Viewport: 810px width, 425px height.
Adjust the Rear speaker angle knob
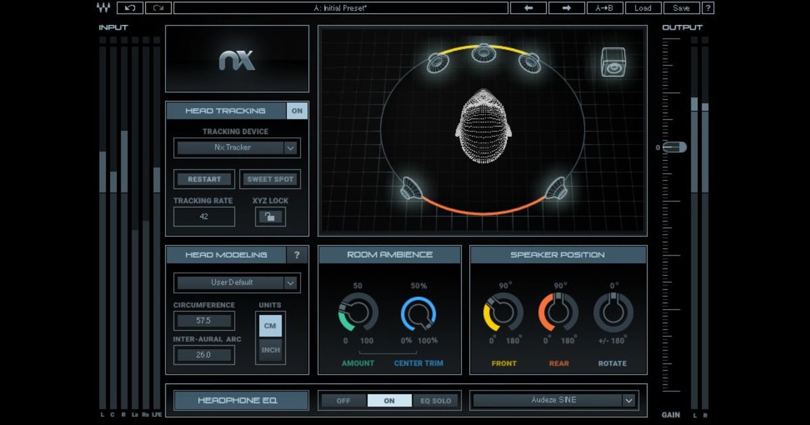point(558,312)
